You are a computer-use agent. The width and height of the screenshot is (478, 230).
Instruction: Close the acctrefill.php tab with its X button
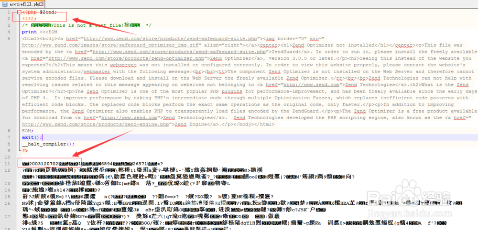(x=41, y=4)
